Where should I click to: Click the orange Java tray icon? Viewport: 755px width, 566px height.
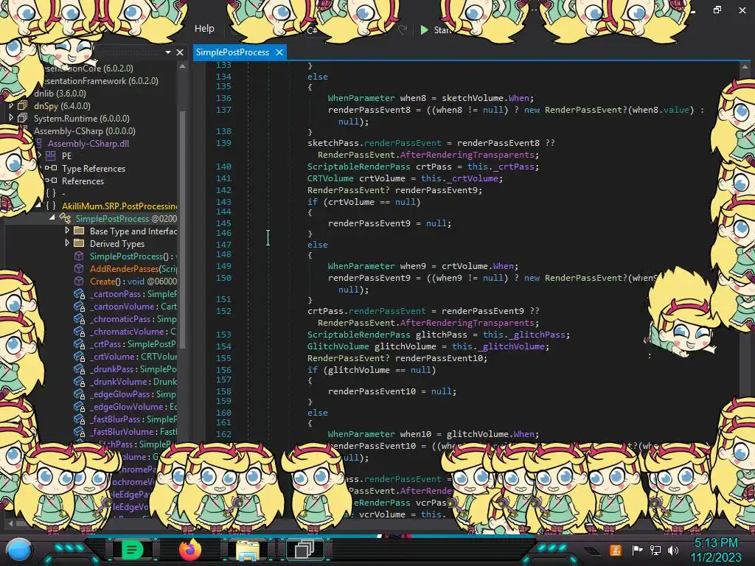pos(616,550)
